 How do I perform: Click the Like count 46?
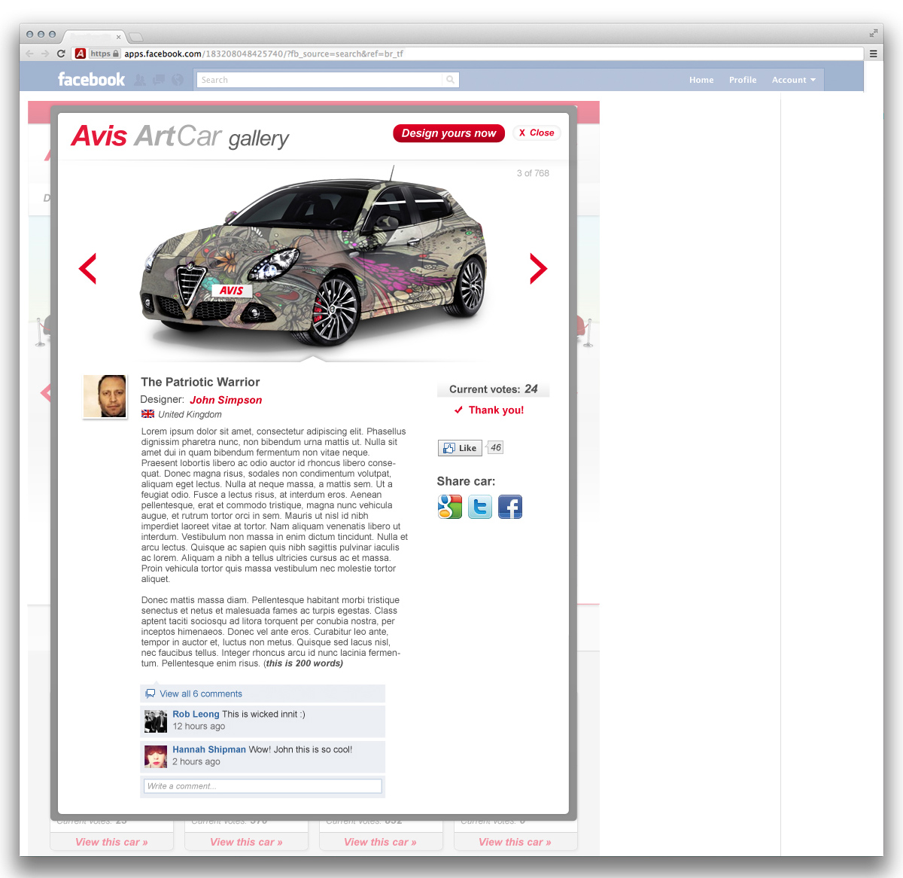pos(496,448)
